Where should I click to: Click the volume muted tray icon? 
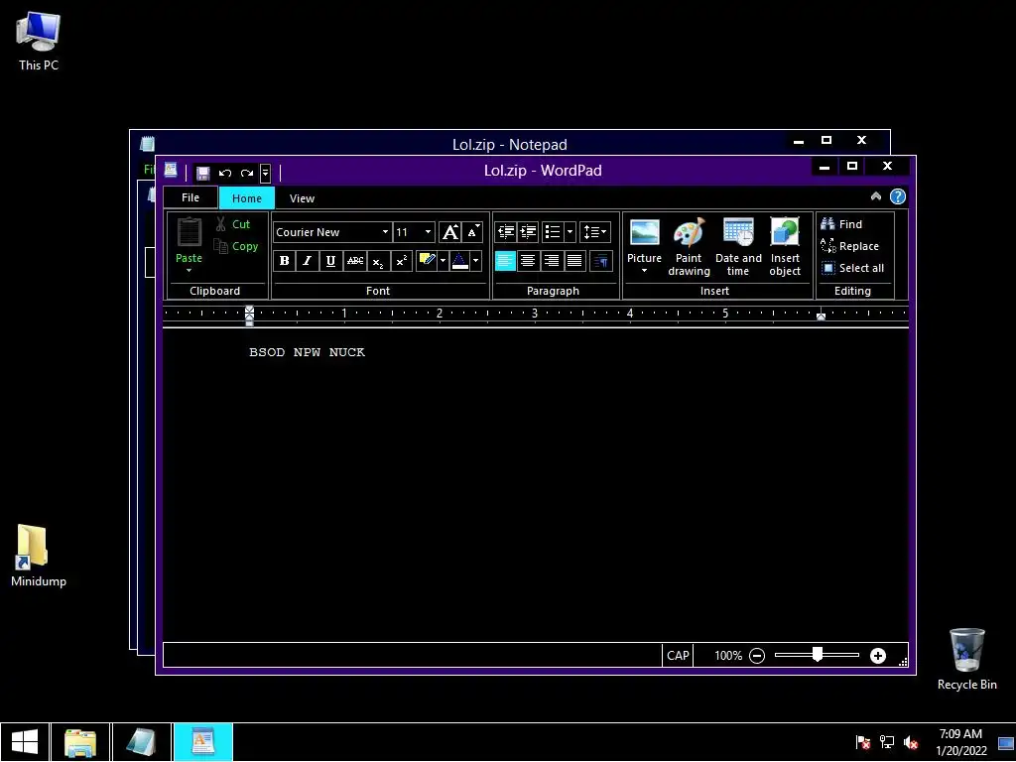tap(912, 742)
